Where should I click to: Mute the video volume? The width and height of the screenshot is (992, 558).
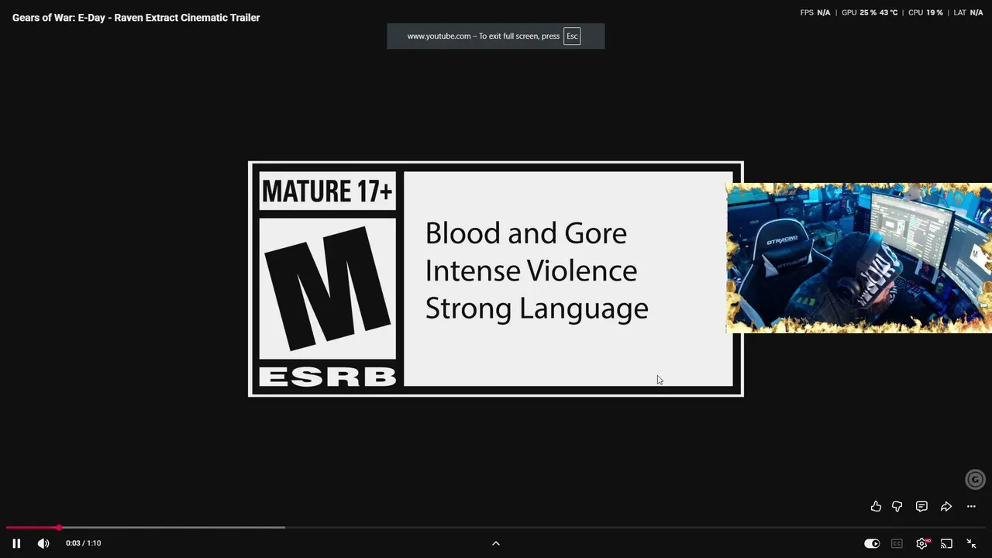[43, 543]
